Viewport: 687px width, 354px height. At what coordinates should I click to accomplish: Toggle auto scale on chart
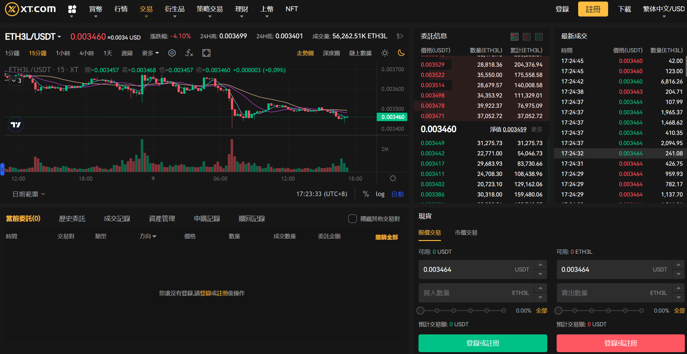point(398,194)
